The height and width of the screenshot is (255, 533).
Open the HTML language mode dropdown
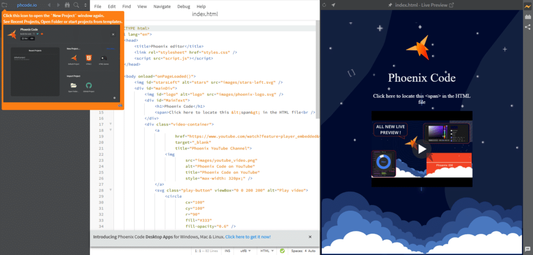266,251
